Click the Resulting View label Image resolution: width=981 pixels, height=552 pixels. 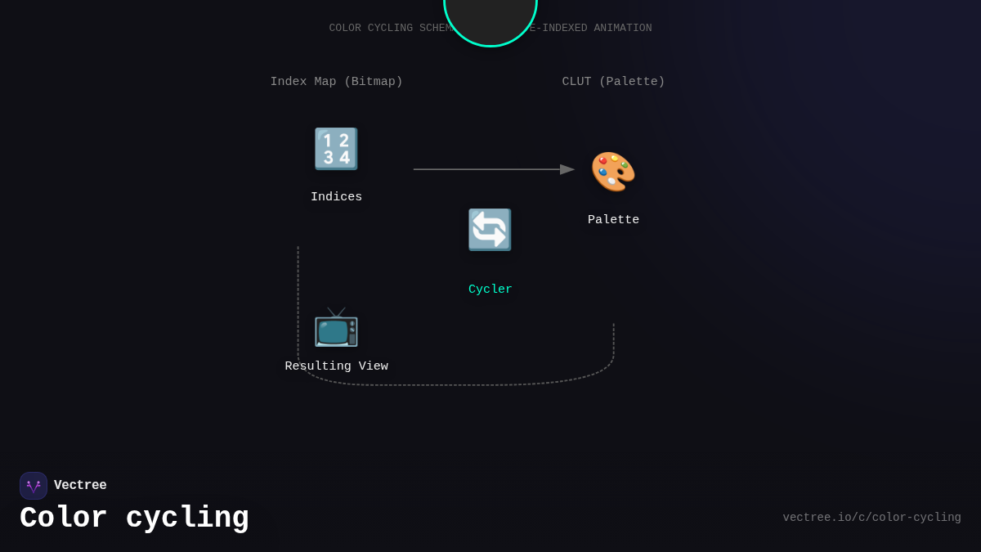coord(336,366)
